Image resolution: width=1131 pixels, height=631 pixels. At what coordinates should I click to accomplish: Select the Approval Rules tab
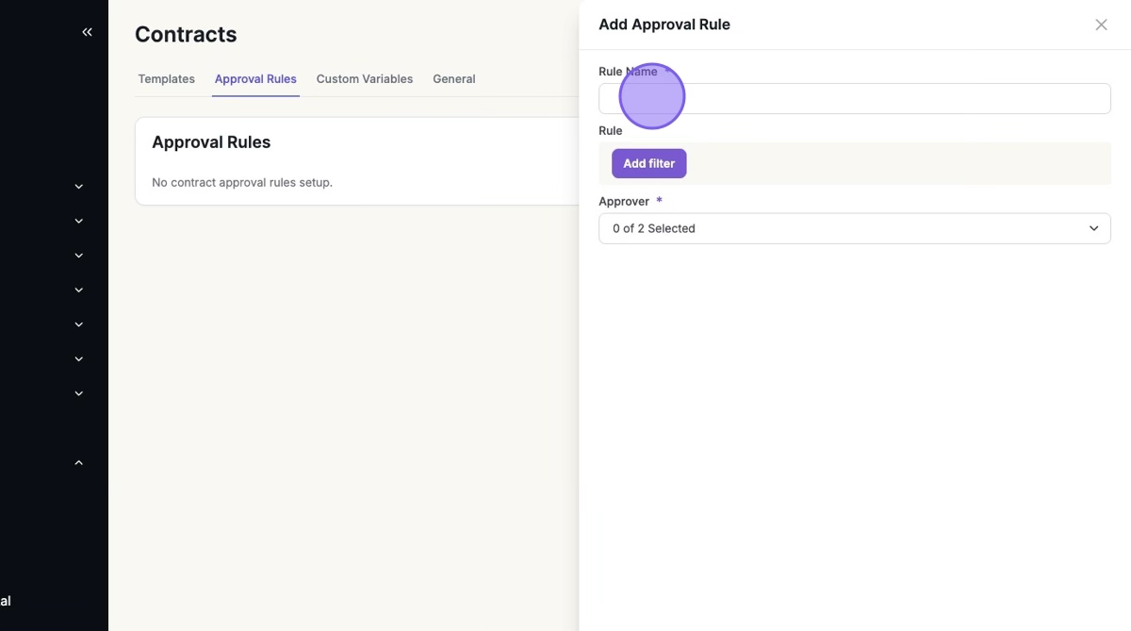point(255,79)
